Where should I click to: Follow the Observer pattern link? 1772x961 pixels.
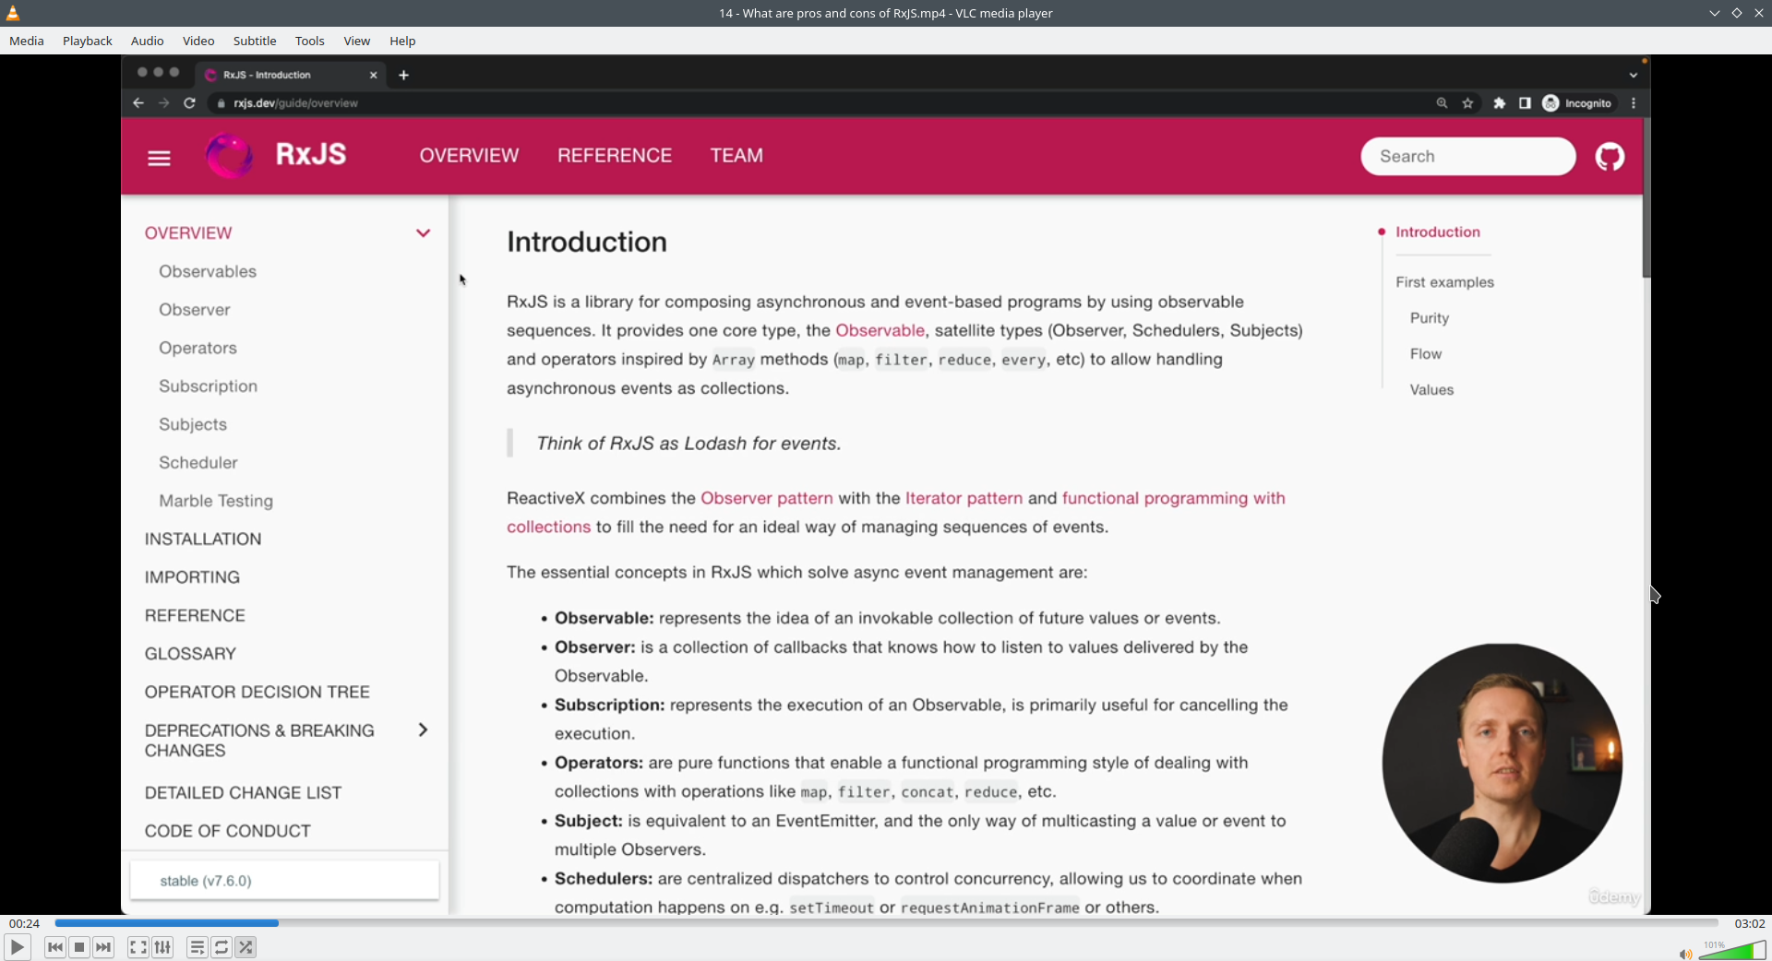pos(767,499)
